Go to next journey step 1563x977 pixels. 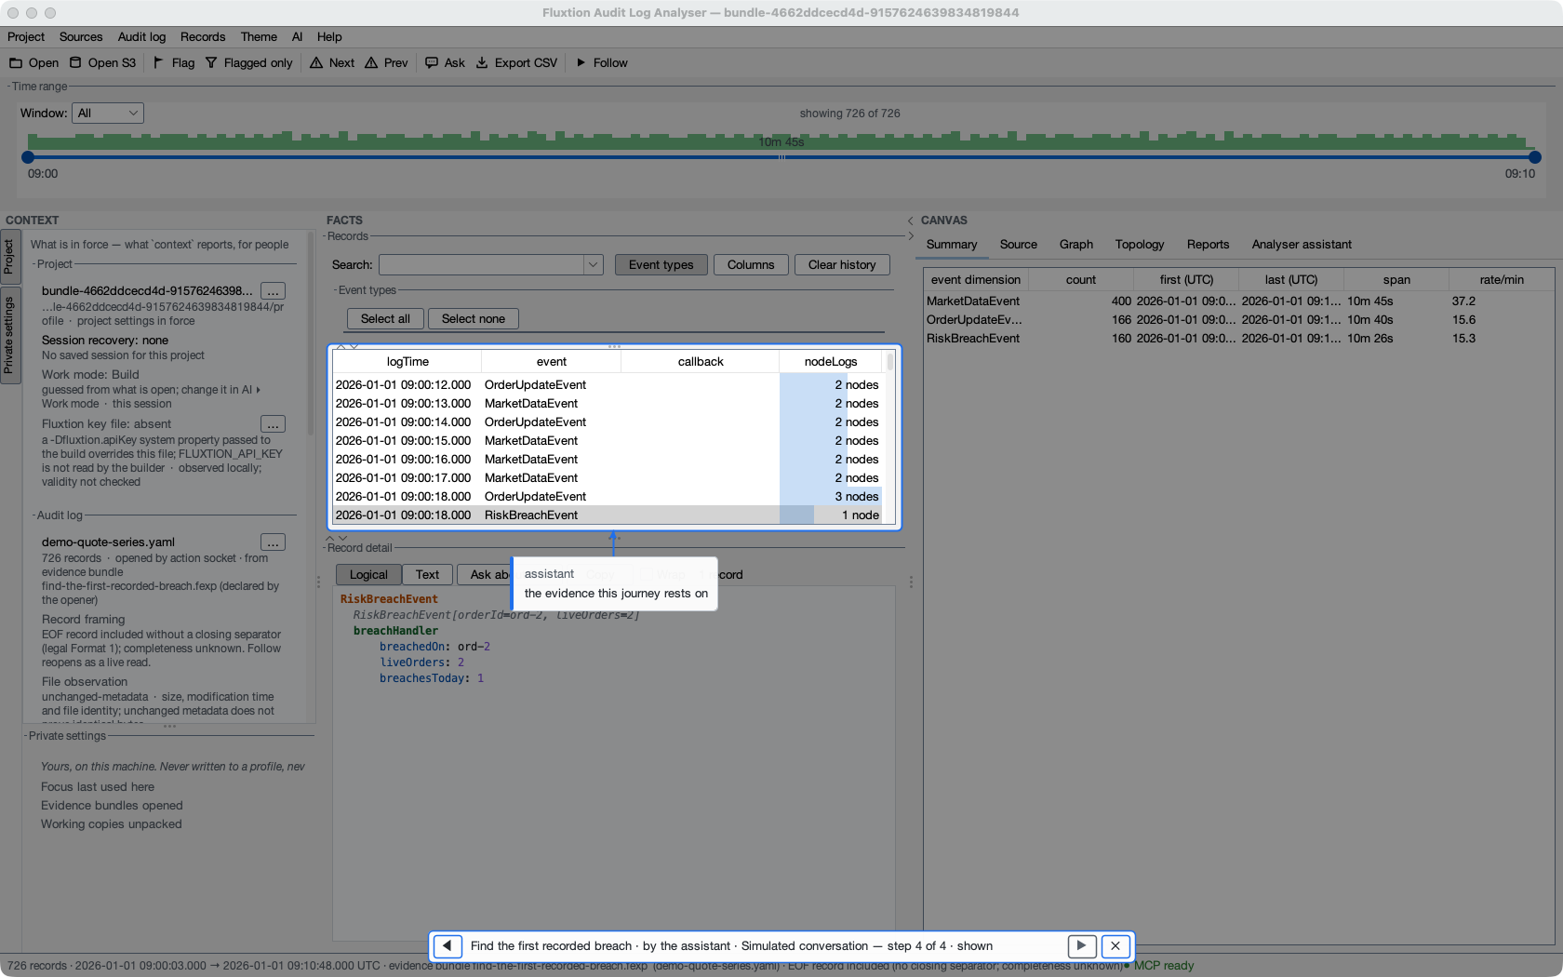(x=1081, y=946)
